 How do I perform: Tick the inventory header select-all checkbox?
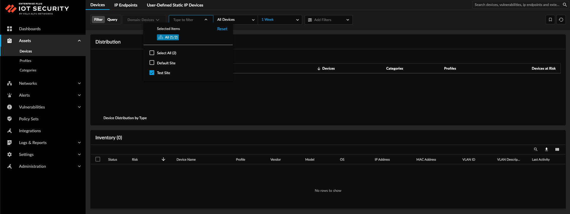98,159
